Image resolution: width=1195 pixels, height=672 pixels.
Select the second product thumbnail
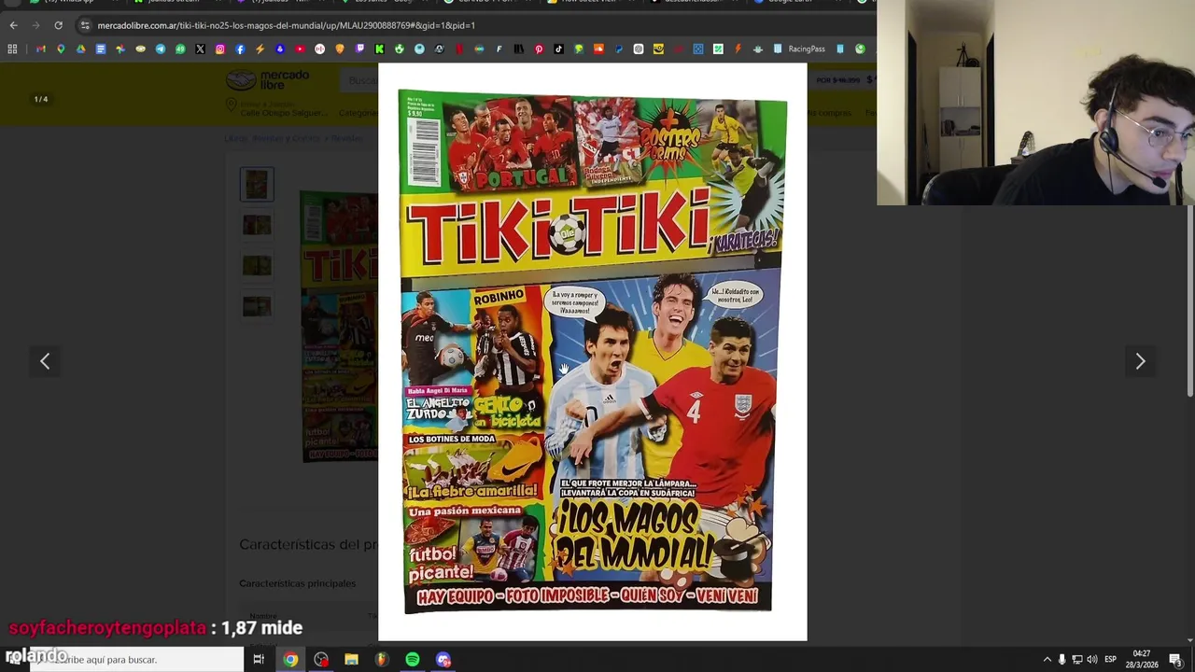click(257, 224)
